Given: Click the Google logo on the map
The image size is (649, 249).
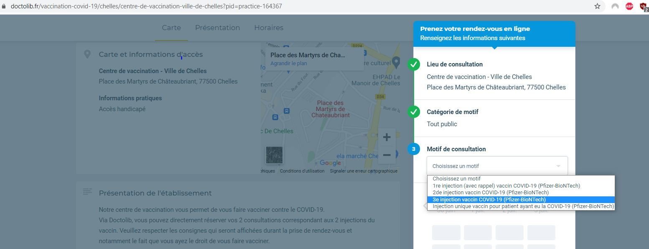Looking at the screenshot, I should click(330, 163).
